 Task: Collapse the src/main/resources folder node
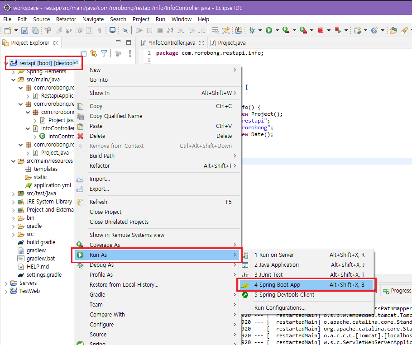14,161
